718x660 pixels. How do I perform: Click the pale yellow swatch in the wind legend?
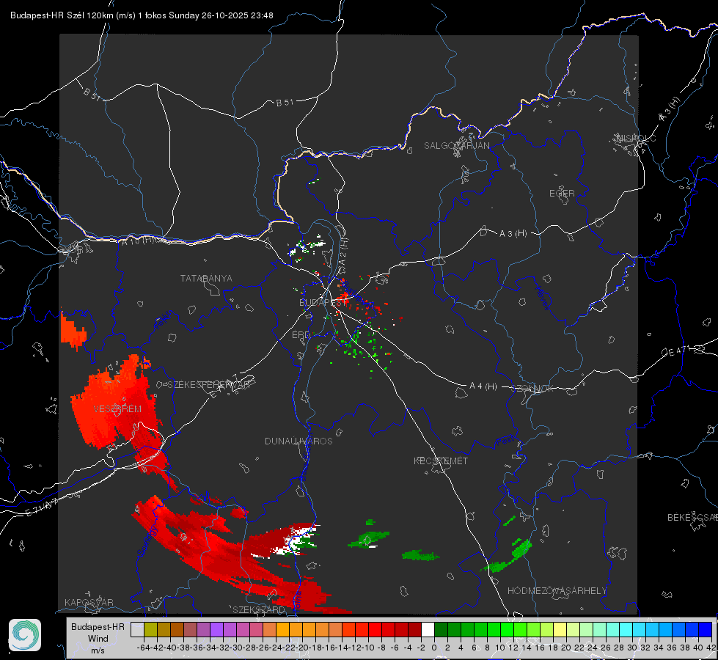(x=560, y=630)
